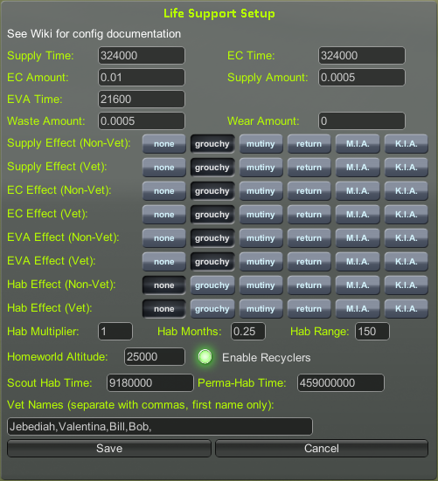This screenshot has height=481, width=438.
Task: Choose K.I.A. for EVA Effect (Non-Vet)
Action: click(406, 238)
